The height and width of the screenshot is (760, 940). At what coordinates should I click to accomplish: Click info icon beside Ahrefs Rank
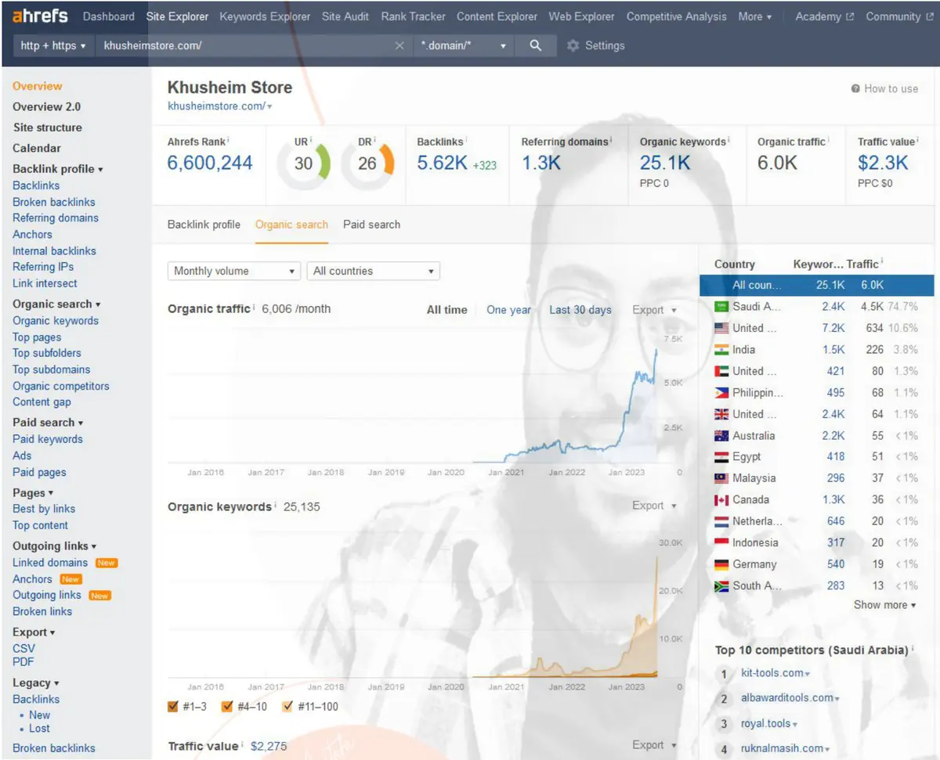[x=229, y=141]
